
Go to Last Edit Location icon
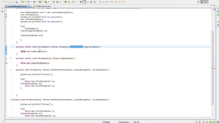coord(112,2)
